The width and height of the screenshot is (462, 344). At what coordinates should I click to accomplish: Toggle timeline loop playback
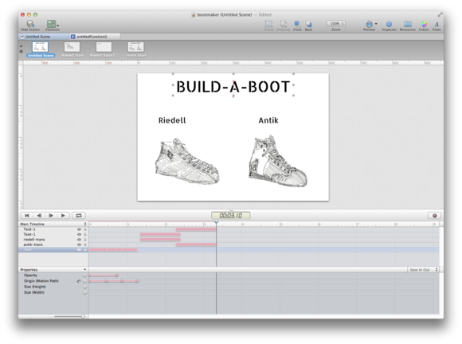[x=79, y=216]
